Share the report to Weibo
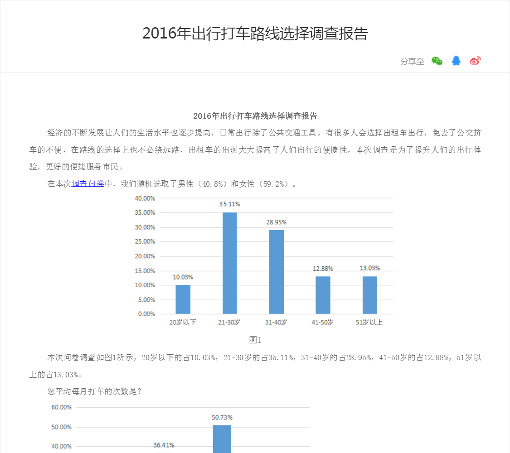Screen dimensions: 510x453 click(x=475, y=61)
